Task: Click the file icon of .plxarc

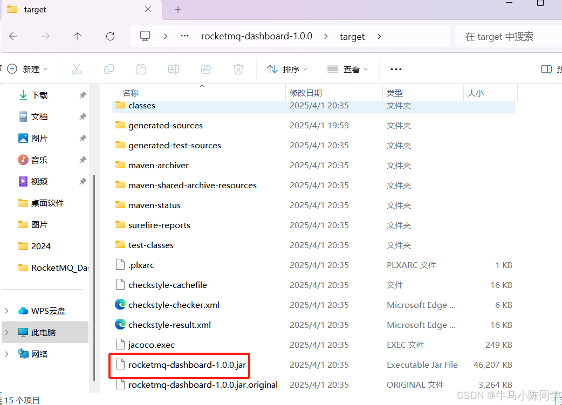Action: (x=120, y=264)
